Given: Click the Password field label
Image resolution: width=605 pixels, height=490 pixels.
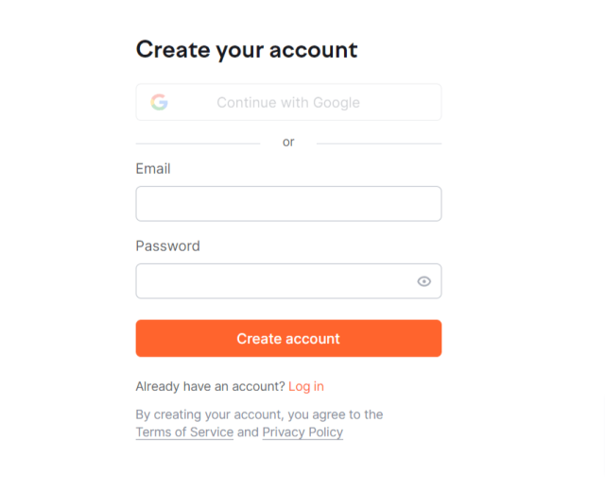Looking at the screenshot, I should pyautogui.click(x=168, y=246).
